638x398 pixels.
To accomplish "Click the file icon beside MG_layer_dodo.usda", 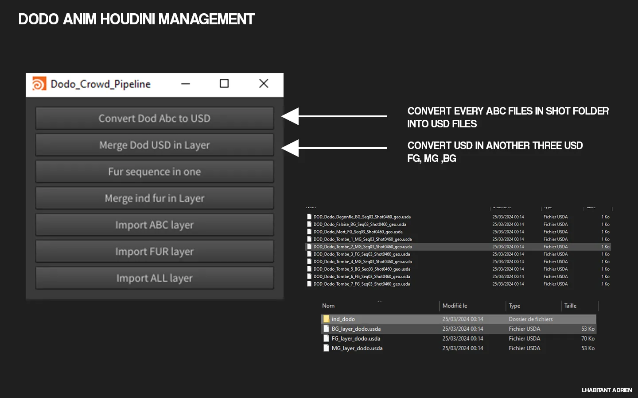I will (326, 348).
